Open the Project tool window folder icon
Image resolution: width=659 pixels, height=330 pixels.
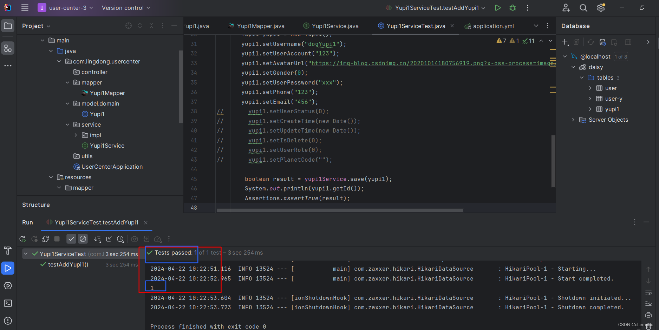pyautogui.click(x=8, y=26)
